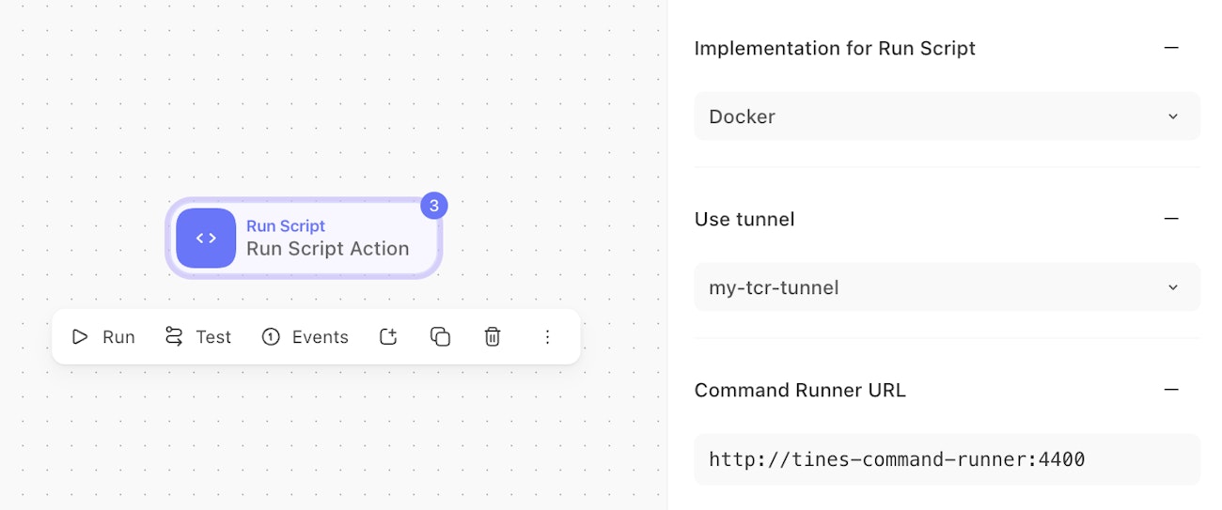Click the Command Runner URL input field
The image size is (1222, 510).
coord(947,459)
